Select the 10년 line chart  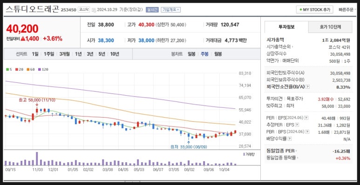[x=115, y=54]
